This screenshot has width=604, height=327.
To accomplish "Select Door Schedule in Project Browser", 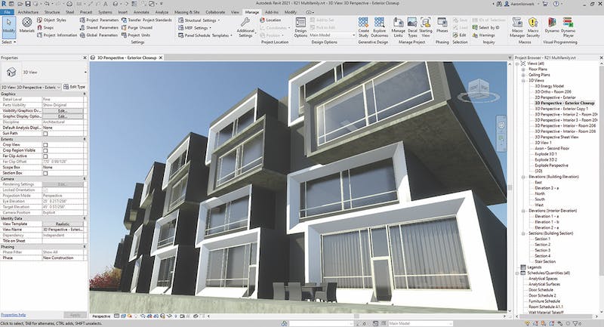I will coord(541,290).
